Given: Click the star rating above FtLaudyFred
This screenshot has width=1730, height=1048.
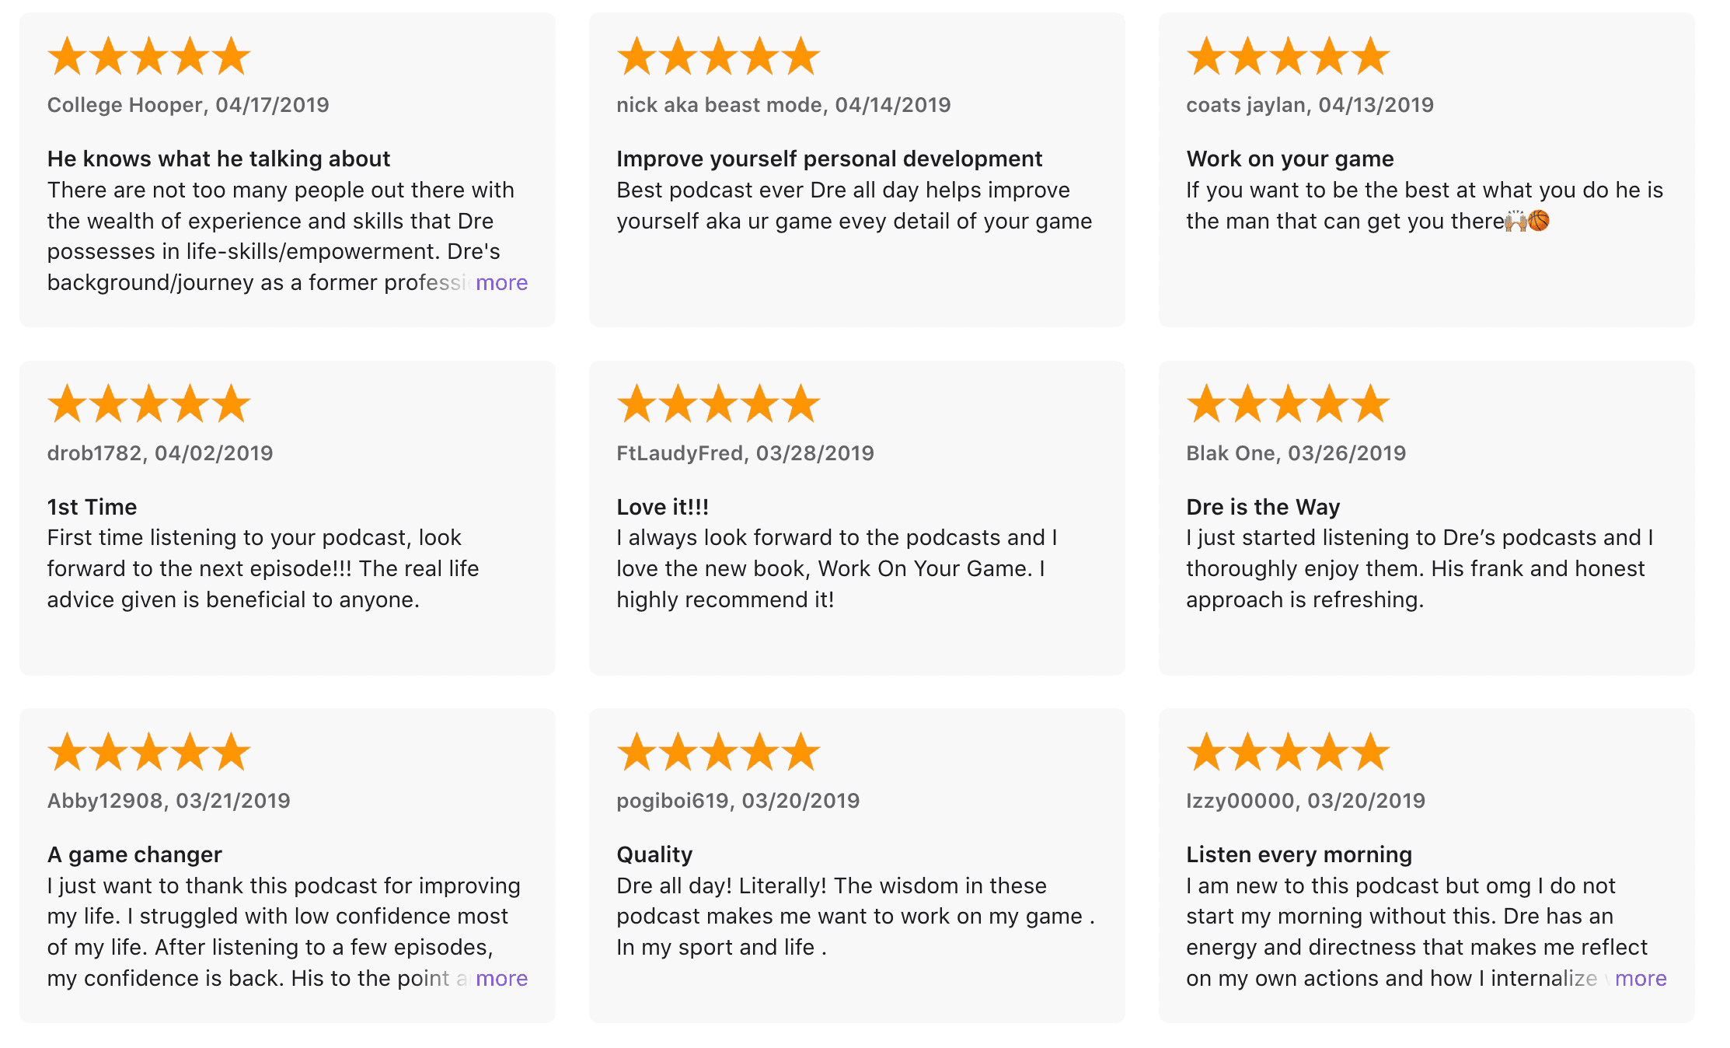Looking at the screenshot, I should (718, 404).
